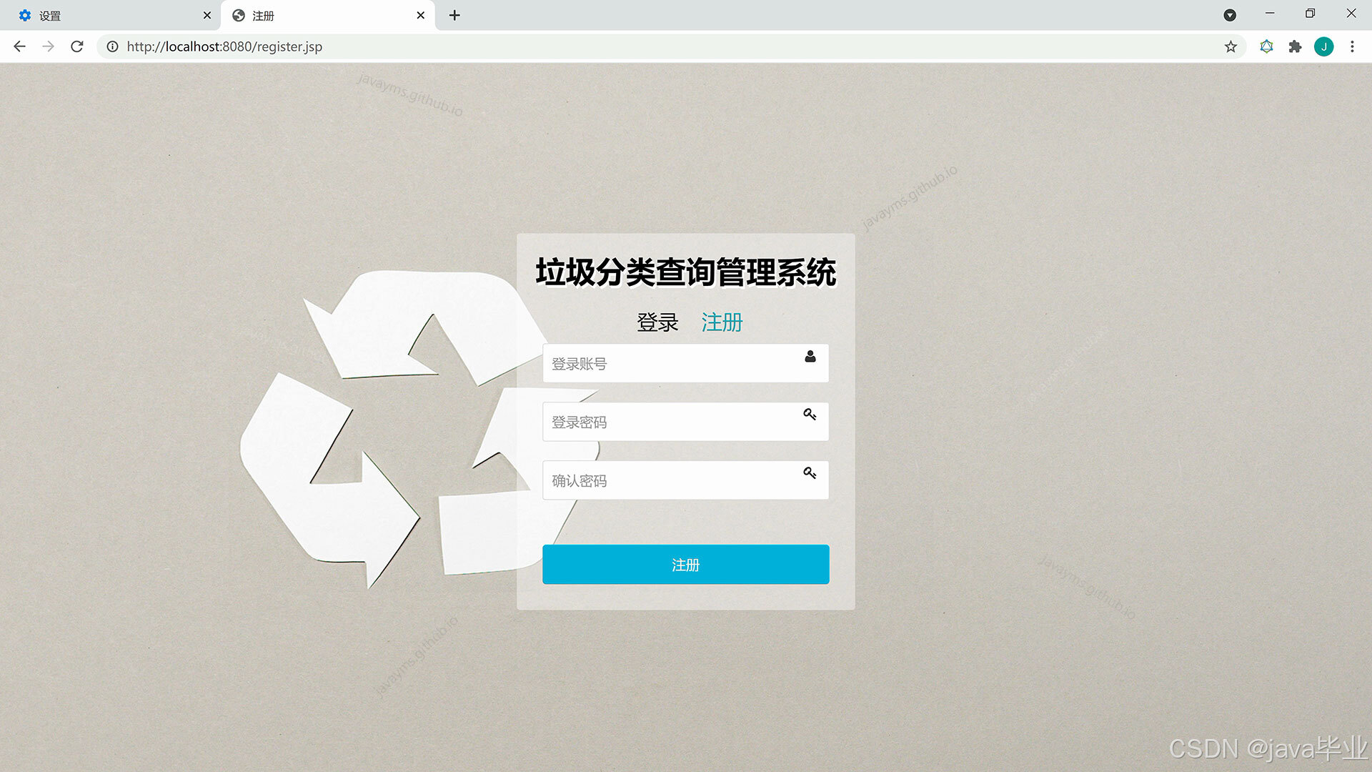Screen dimensions: 1372x772
Task: Click the key icon in 确认密码 field
Action: point(810,473)
